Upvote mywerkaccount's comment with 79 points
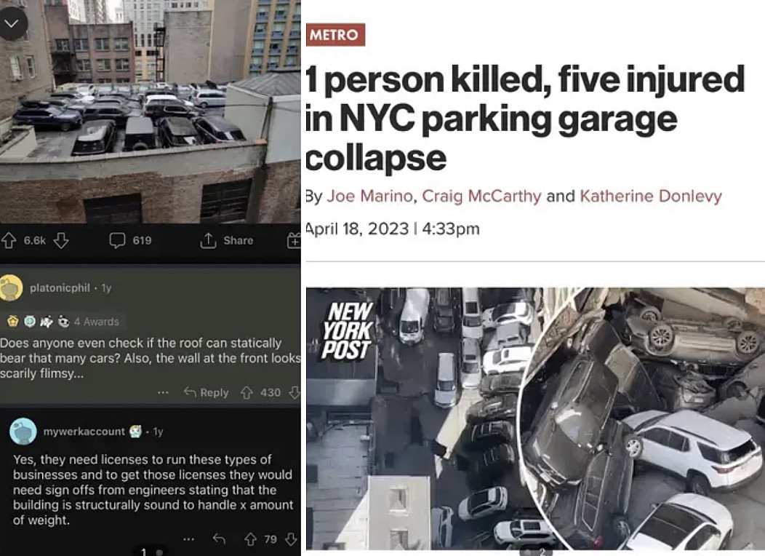 [250, 539]
